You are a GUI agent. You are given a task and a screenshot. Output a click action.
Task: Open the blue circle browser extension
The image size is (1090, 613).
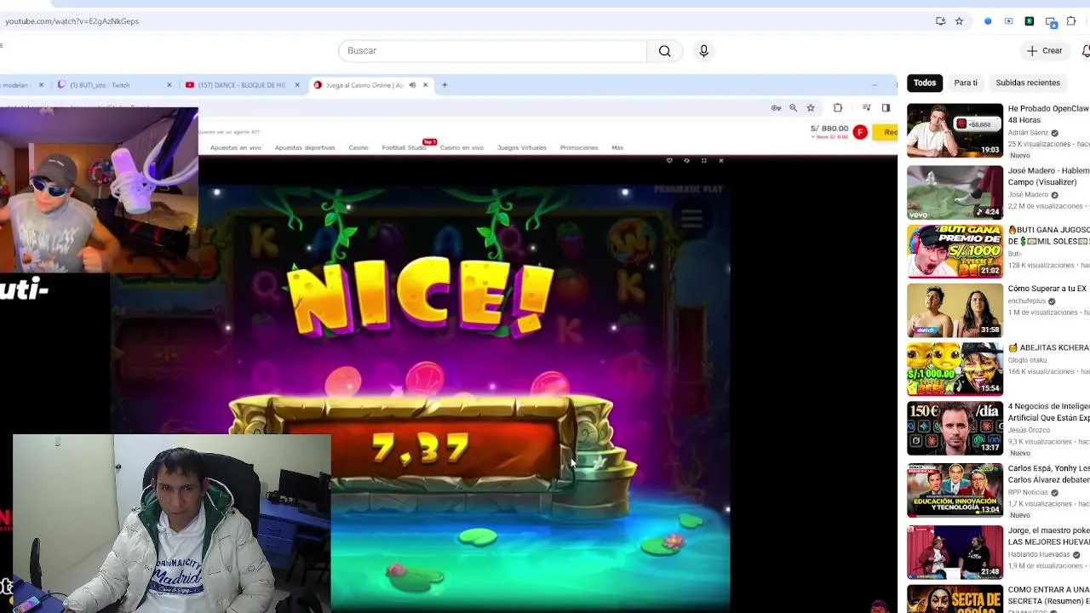[988, 21]
